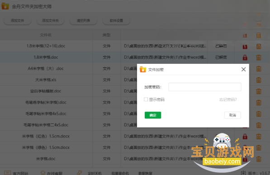Delete A4米字格（大）.doc with trash icon
This screenshot has width=270, height=175.
click(259, 69)
